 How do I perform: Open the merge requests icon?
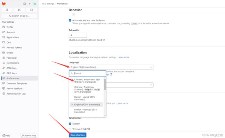19,10
